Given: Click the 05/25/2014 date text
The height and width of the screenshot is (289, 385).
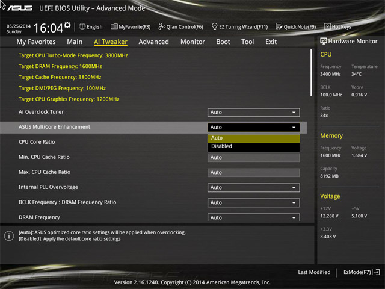Looking at the screenshot, I should (19, 26).
